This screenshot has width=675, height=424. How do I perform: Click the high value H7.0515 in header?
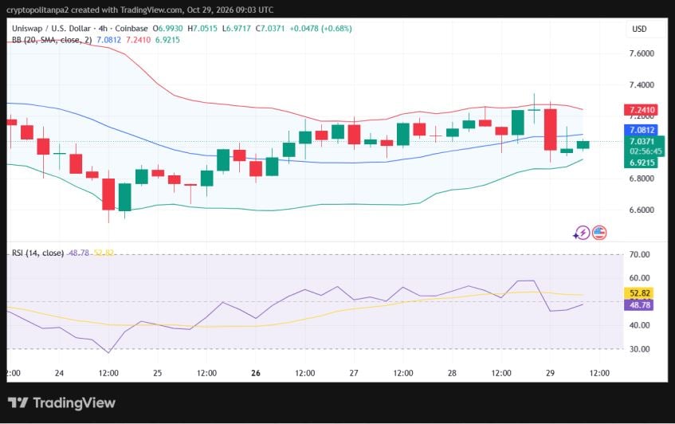tap(202, 29)
